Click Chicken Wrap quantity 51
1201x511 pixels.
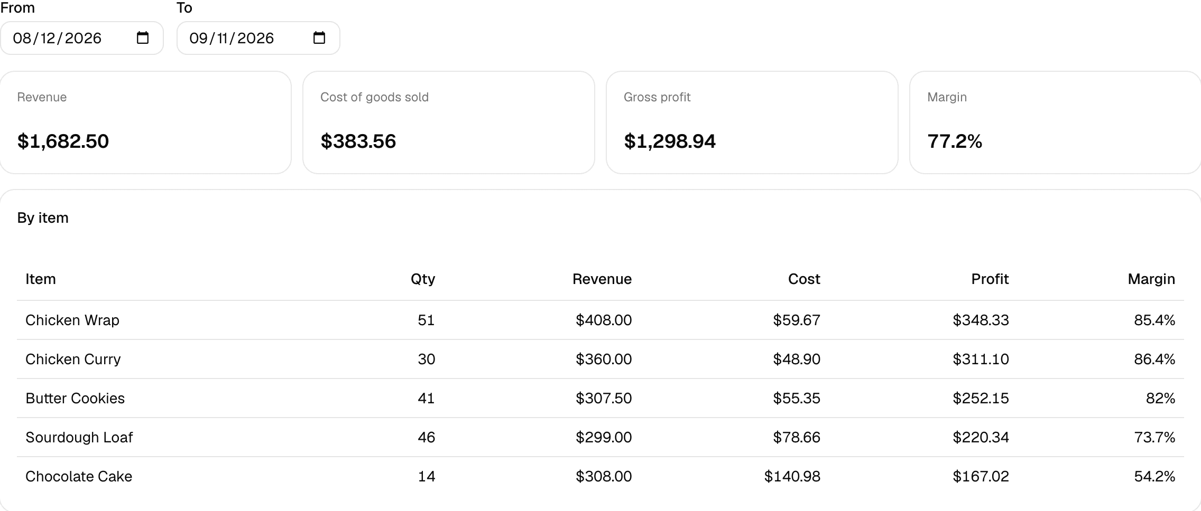click(426, 320)
